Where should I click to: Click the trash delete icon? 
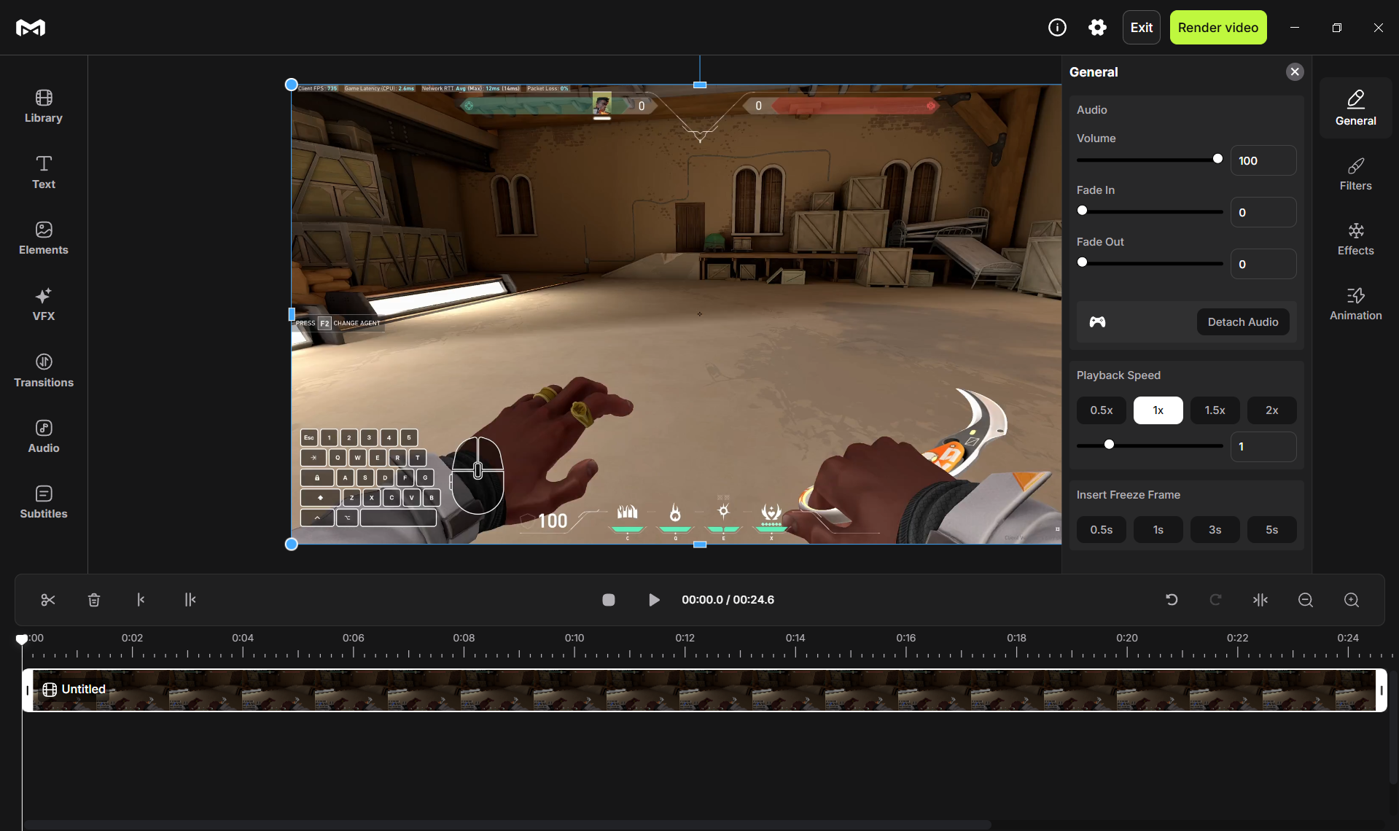coord(94,600)
